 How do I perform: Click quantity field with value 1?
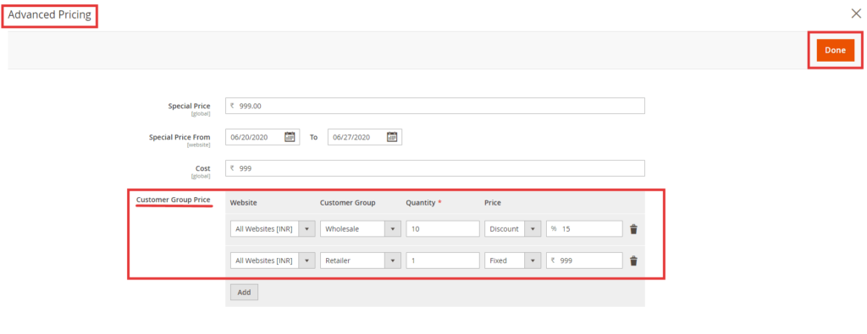(x=442, y=260)
